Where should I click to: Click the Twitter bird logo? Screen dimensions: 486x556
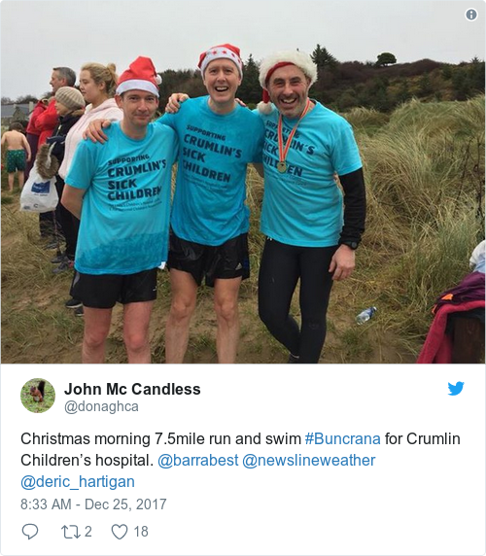pyautogui.click(x=456, y=388)
